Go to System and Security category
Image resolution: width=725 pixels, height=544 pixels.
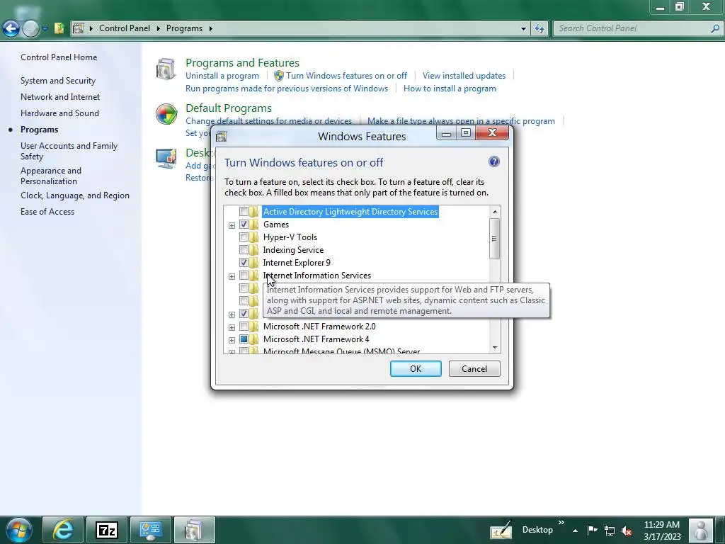pyautogui.click(x=58, y=81)
